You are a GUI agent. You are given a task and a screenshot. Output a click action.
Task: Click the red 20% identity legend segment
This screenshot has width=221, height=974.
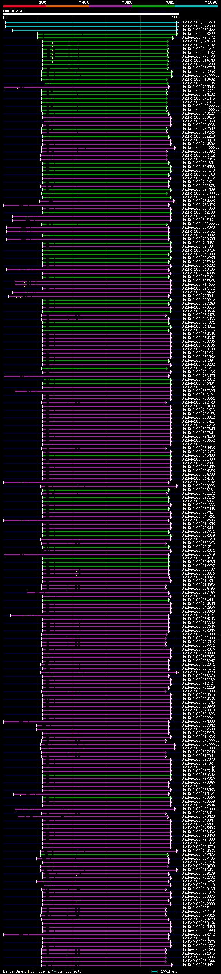point(25,6)
